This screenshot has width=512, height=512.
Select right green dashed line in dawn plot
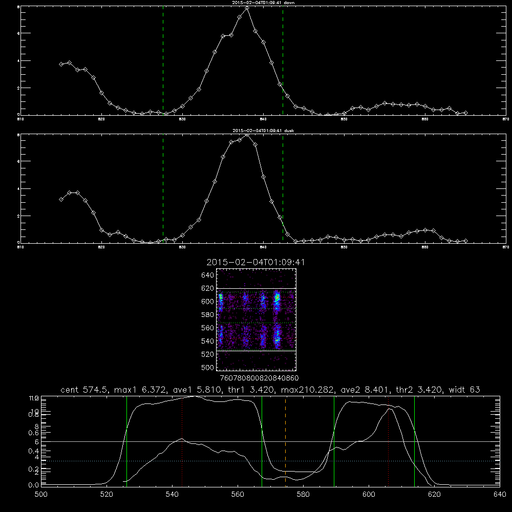coord(283,60)
